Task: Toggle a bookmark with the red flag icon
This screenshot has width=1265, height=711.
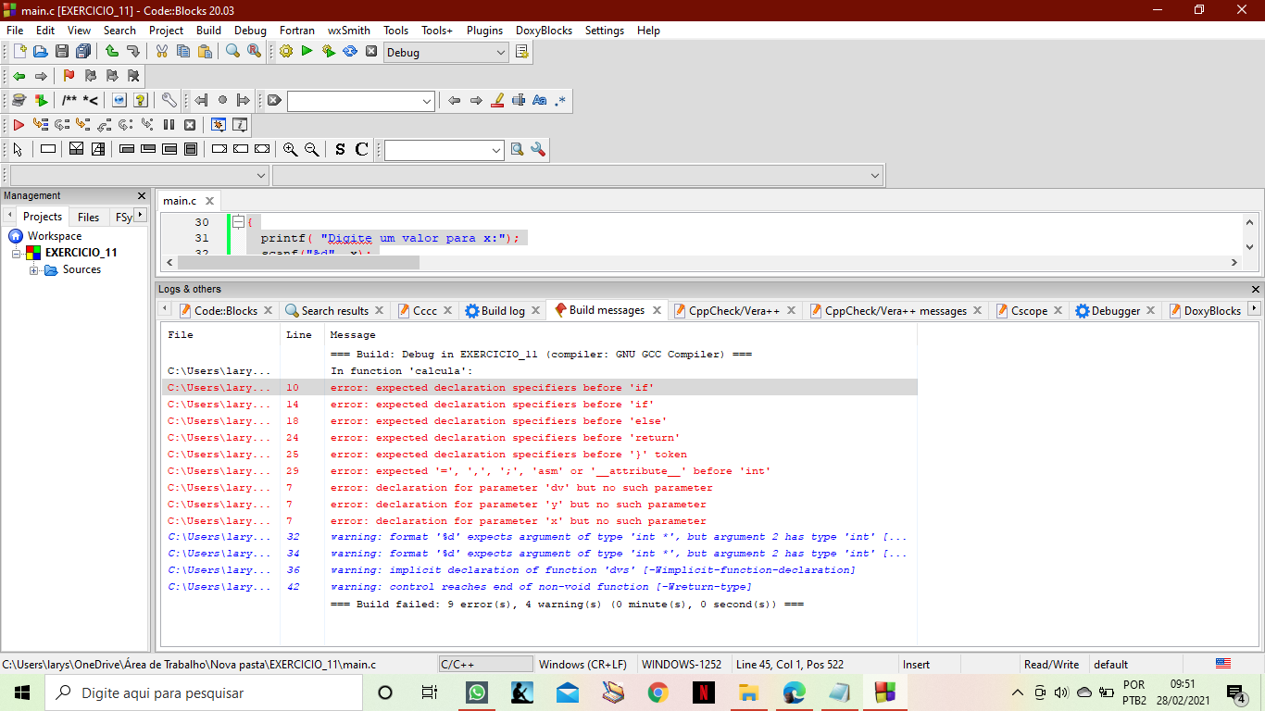Action: [69, 76]
